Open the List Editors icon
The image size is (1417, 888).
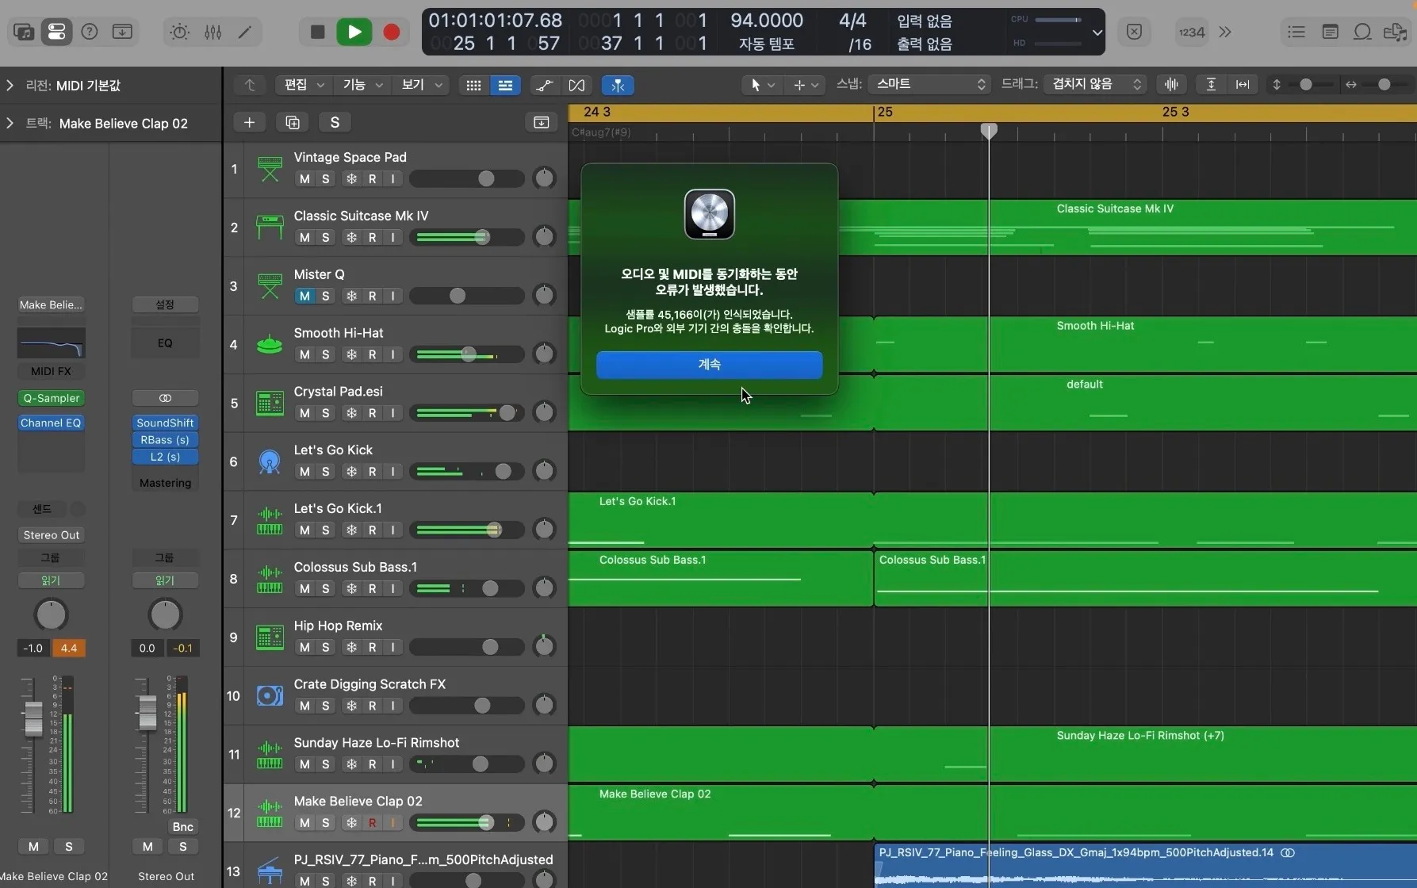(x=1296, y=32)
